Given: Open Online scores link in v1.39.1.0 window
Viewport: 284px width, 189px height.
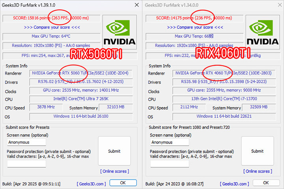Looking at the screenshot, I should click(115, 171).
